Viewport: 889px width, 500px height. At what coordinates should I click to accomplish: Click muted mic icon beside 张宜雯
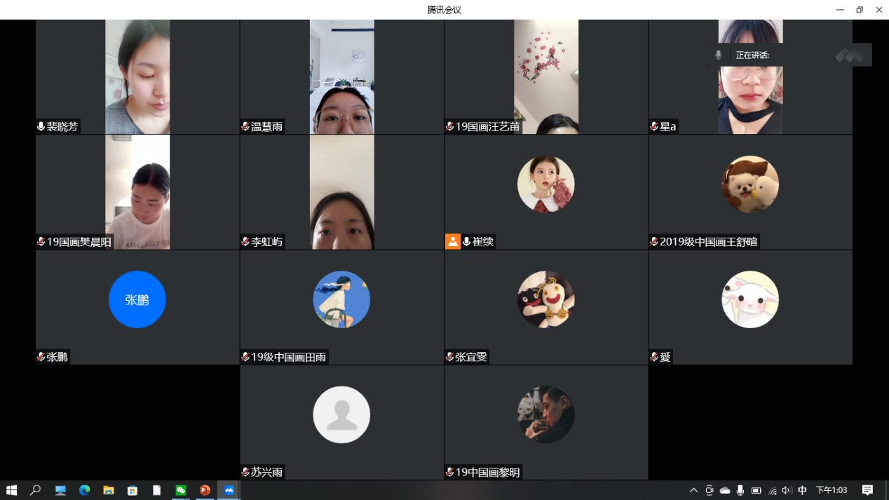coord(449,356)
